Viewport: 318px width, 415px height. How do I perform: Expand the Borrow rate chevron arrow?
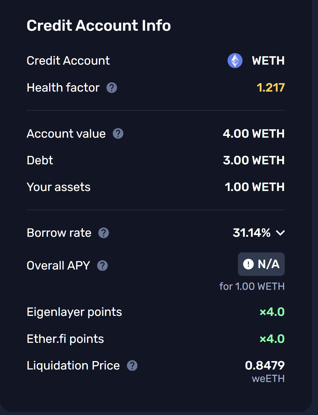pos(280,233)
